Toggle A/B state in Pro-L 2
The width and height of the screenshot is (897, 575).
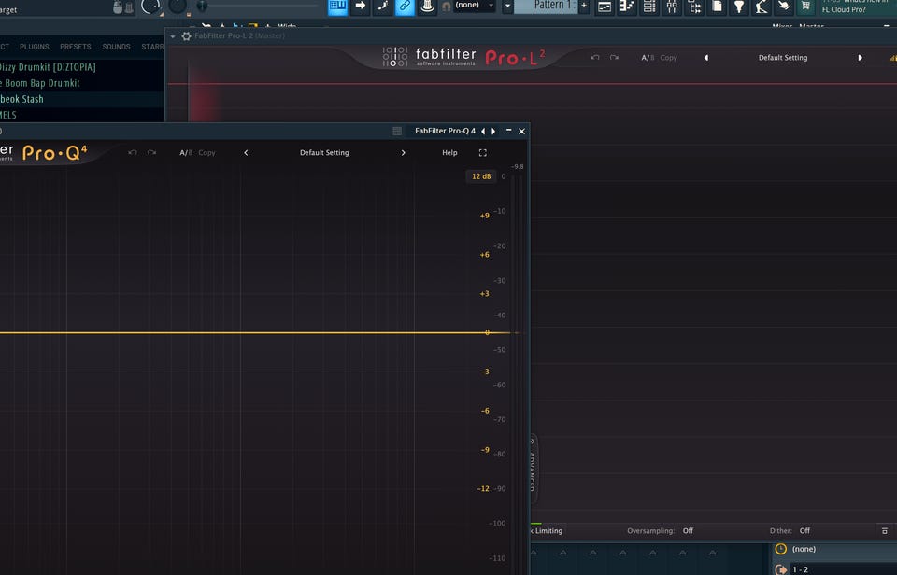point(648,58)
